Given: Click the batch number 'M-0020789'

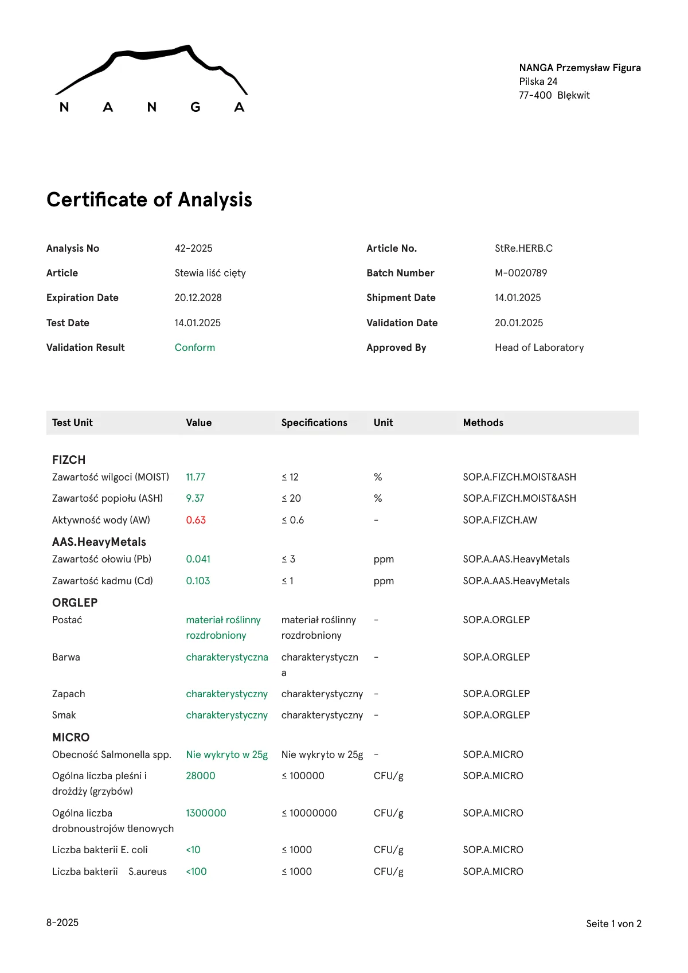Looking at the screenshot, I should [521, 273].
